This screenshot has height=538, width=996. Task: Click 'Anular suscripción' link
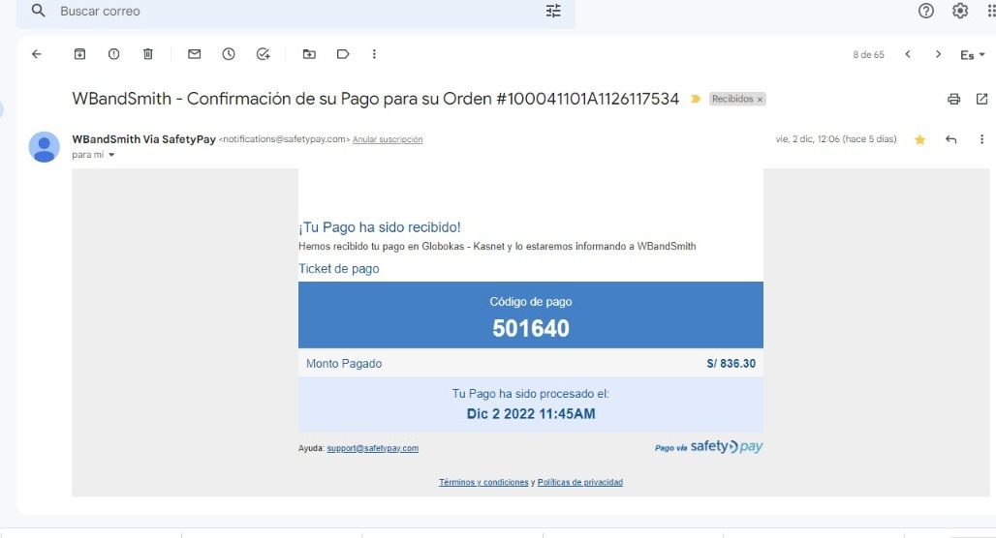point(388,139)
